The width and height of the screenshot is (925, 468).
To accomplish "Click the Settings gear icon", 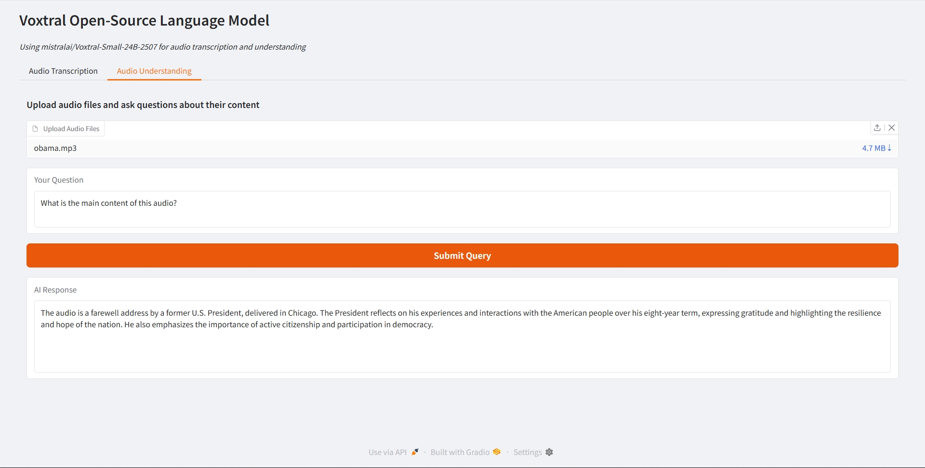I will [x=549, y=452].
